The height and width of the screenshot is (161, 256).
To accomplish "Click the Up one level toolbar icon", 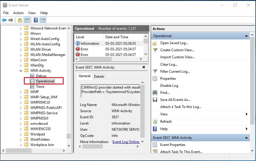I will click(x=20, y=20).
